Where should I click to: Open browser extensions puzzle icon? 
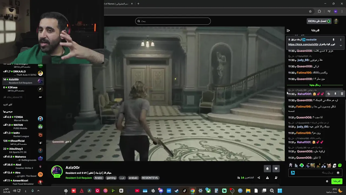320,11
